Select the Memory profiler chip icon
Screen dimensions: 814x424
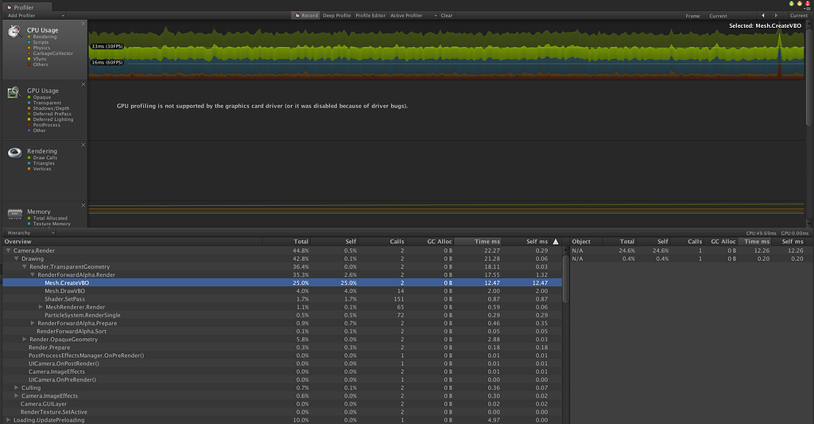tap(14, 213)
